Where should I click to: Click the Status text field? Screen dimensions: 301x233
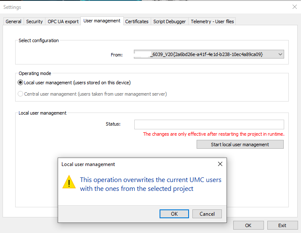209,124
